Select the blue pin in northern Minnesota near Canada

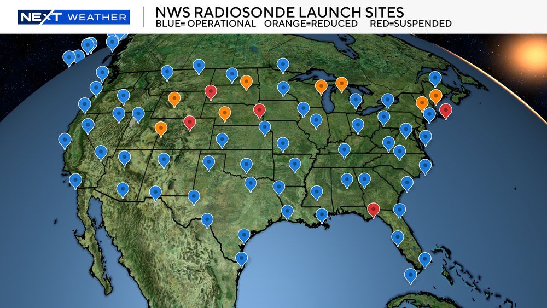(283, 66)
